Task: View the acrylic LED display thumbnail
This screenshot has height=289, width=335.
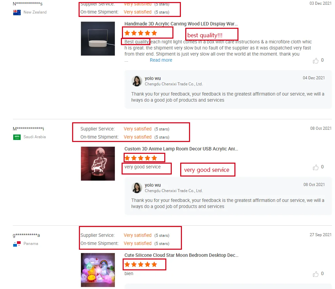Action: [98, 39]
